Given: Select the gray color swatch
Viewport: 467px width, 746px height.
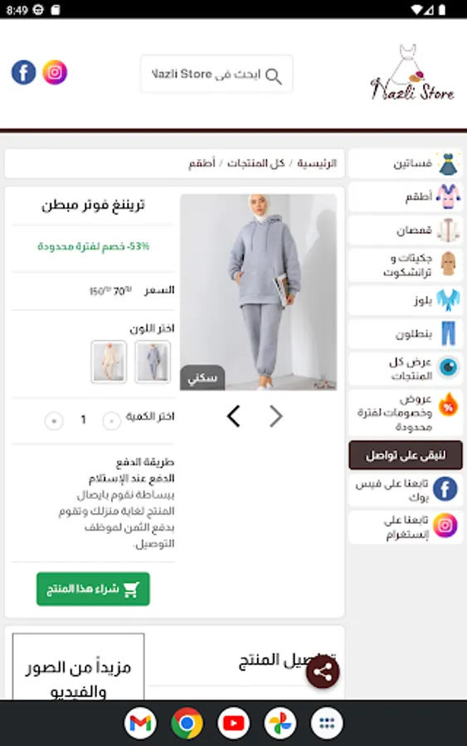Looking at the screenshot, I should tap(153, 361).
